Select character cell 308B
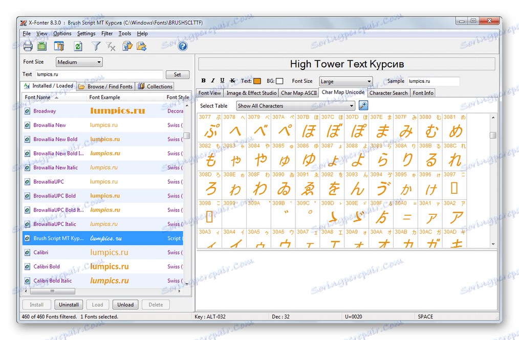The height and width of the screenshot is (340, 519). click(x=430, y=156)
